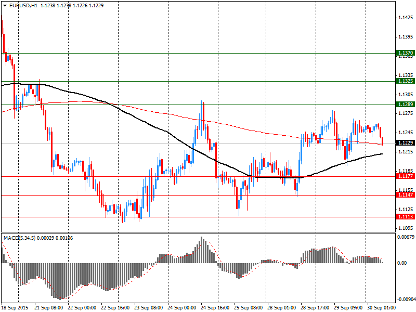Click the 1.1229 current price label

pyautogui.click(x=406, y=143)
